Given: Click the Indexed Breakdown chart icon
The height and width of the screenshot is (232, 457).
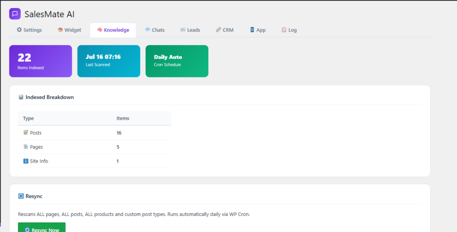Looking at the screenshot, I should tap(21, 97).
